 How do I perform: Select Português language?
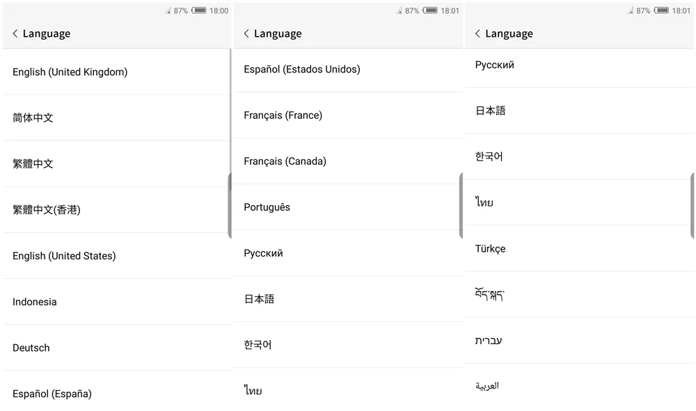pos(267,207)
